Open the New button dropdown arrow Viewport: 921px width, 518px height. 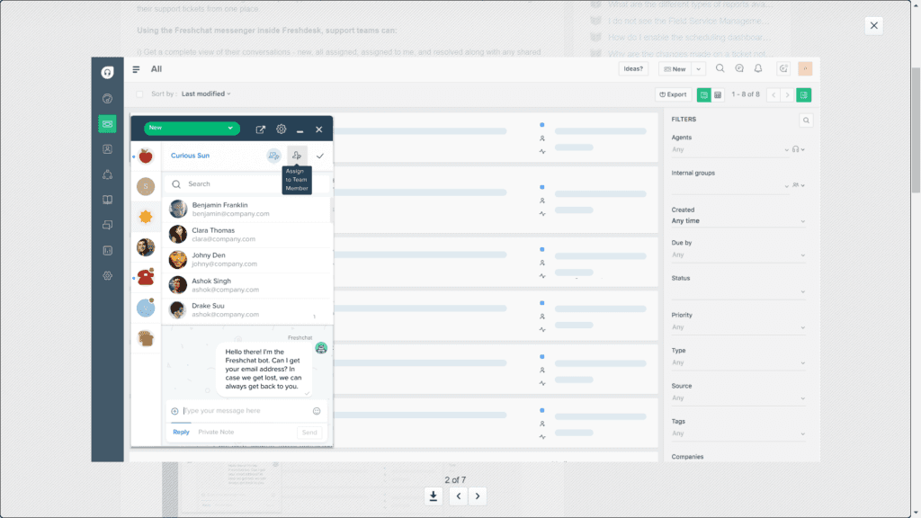click(x=698, y=68)
